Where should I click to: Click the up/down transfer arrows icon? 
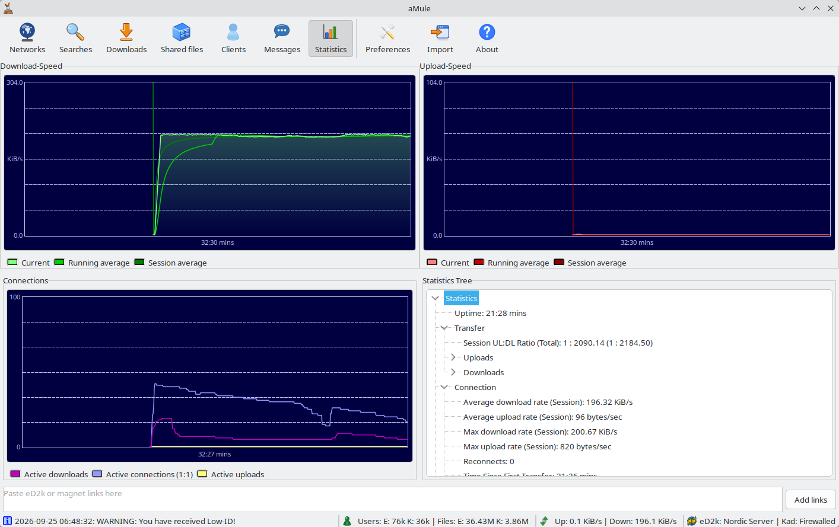[544, 521]
